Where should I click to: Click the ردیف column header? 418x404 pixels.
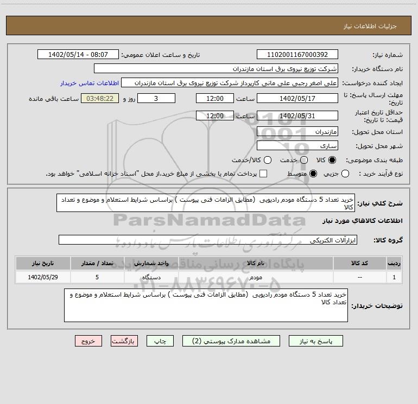tap(394, 263)
